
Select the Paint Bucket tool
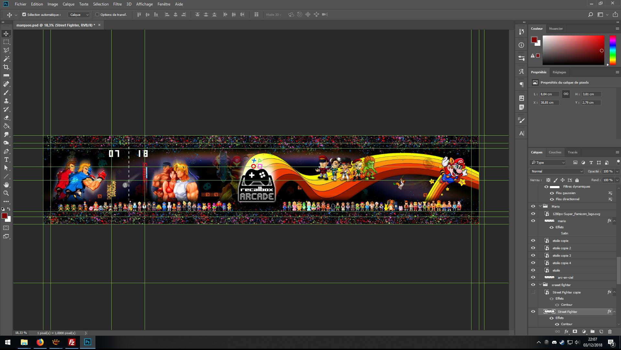[x=6, y=126]
